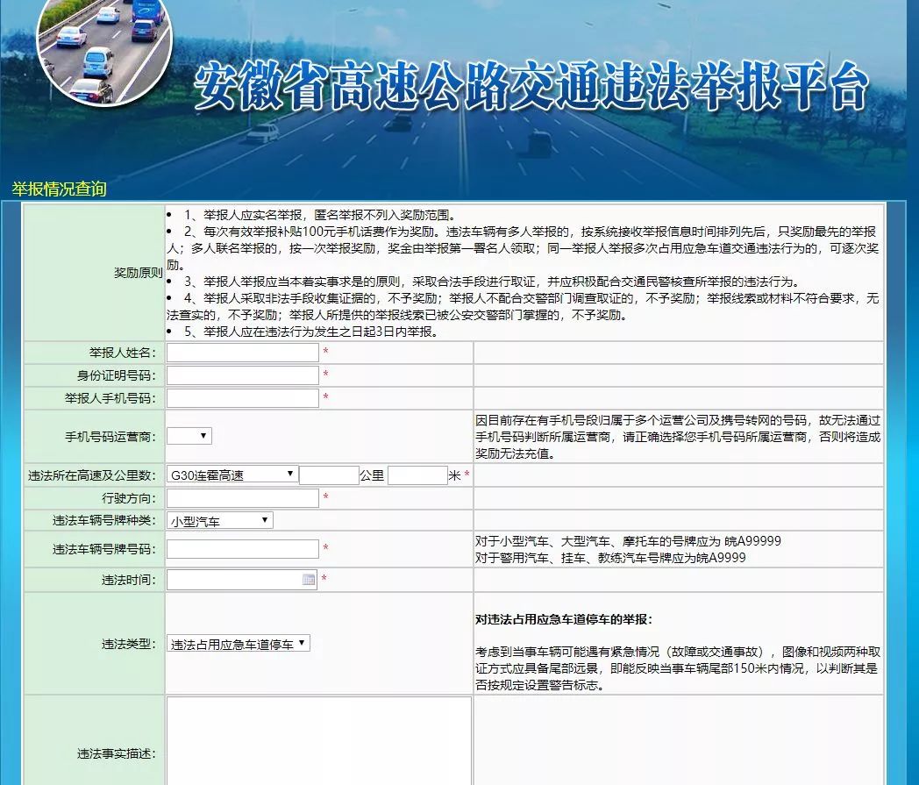Click inside the 违法时间 date field
Screen dimensions: 919x785
pos(234,580)
